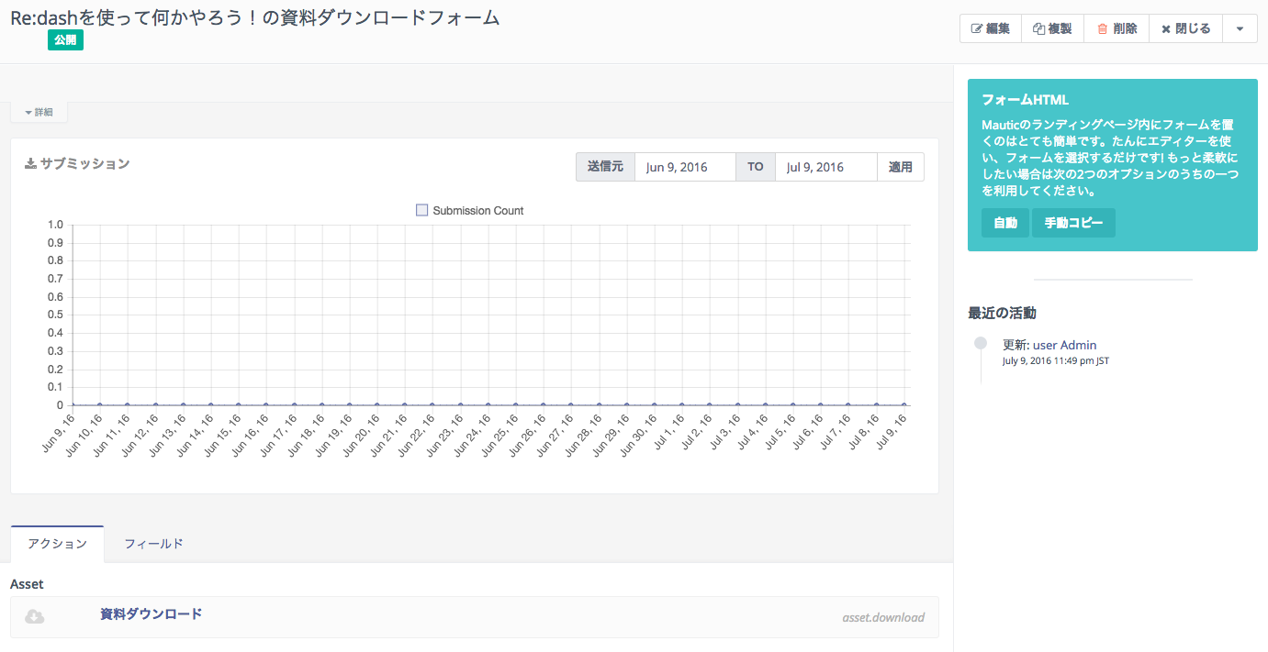This screenshot has width=1268, height=652.
Task: Switch to the フィールド tab
Action: [x=153, y=544]
